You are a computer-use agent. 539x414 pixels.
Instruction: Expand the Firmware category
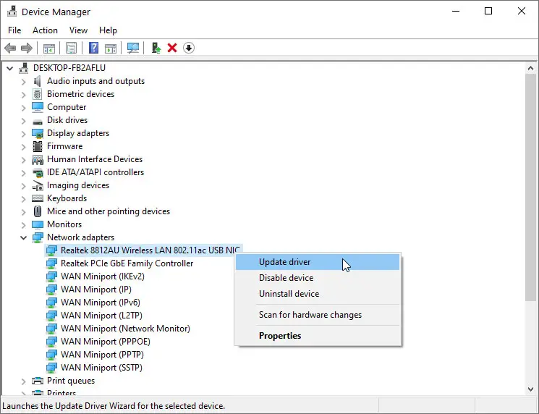pos(23,147)
